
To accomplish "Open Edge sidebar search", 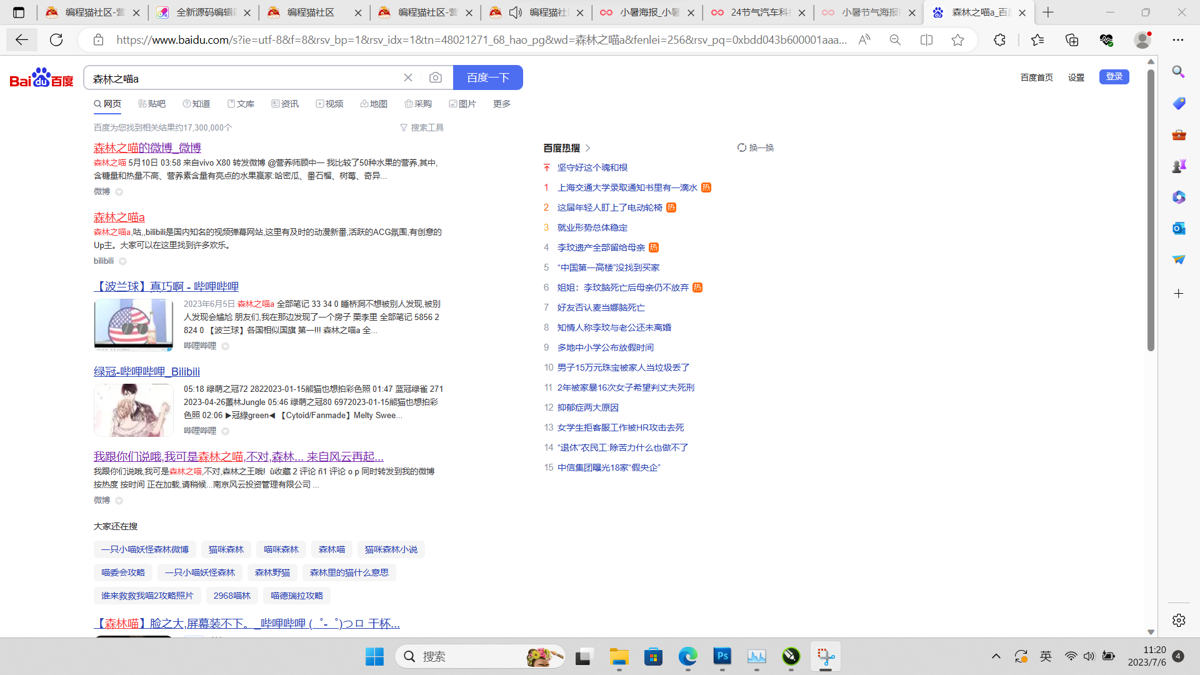I will click(x=1179, y=72).
